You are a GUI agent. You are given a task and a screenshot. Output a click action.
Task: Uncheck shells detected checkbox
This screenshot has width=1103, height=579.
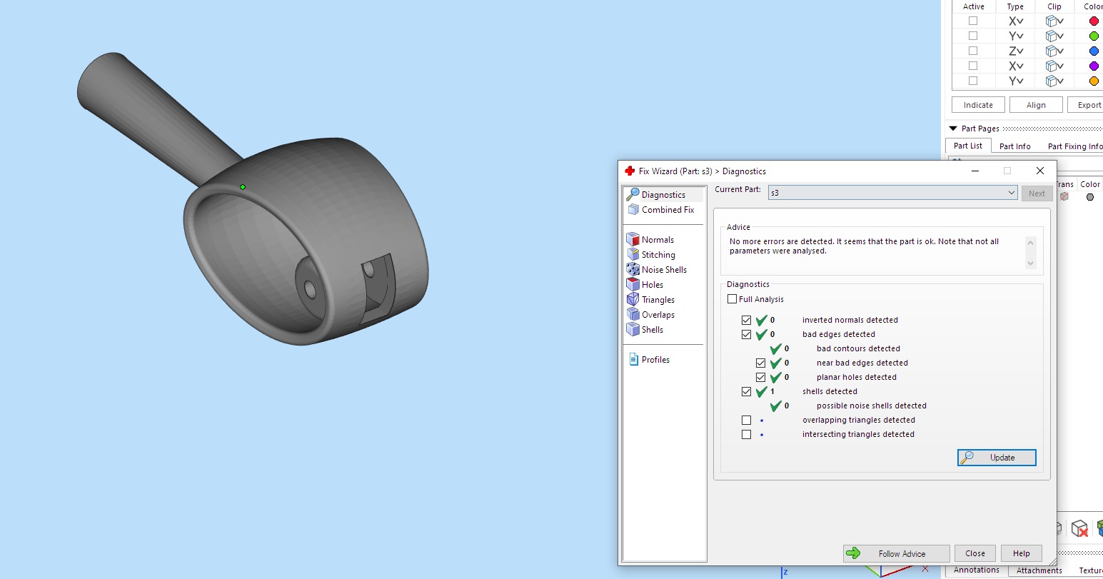click(746, 392)
